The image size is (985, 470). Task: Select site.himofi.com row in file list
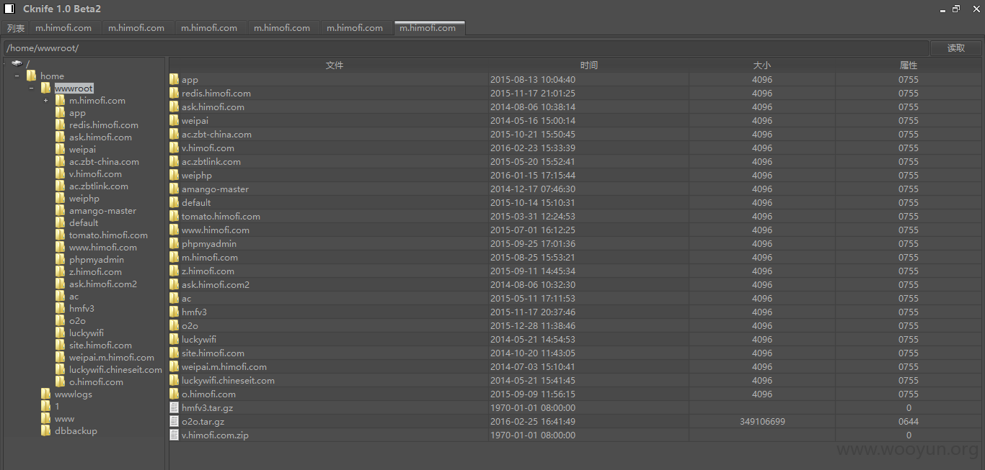[575, 353]
